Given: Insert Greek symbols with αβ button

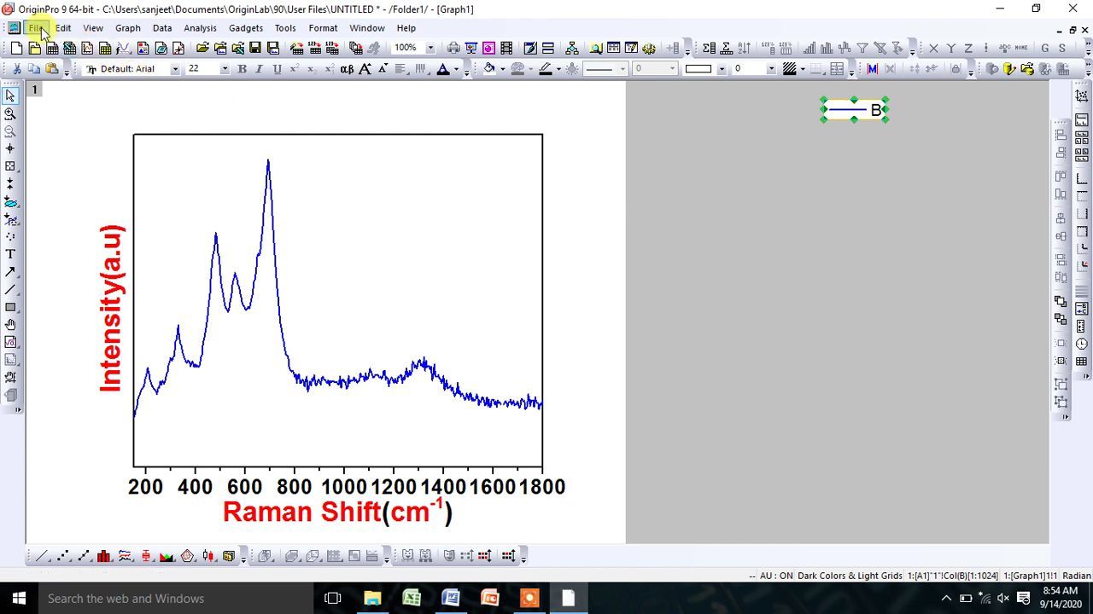Looking at the screenshot, I should tap(347, 69).
